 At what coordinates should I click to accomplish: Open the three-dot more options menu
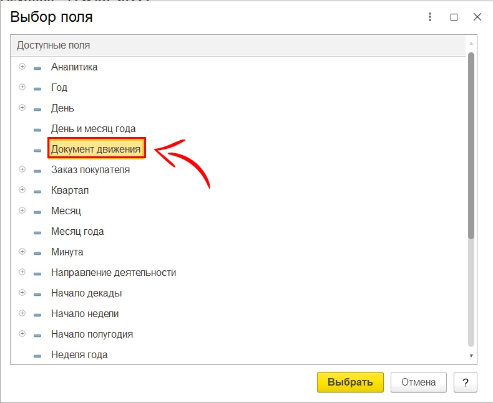430,17
